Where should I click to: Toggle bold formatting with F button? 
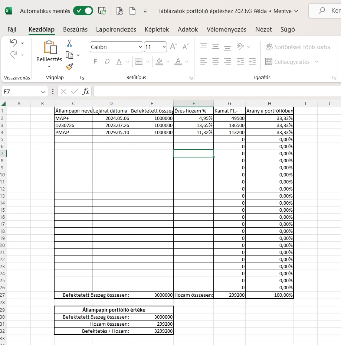(x=95, y=61)
